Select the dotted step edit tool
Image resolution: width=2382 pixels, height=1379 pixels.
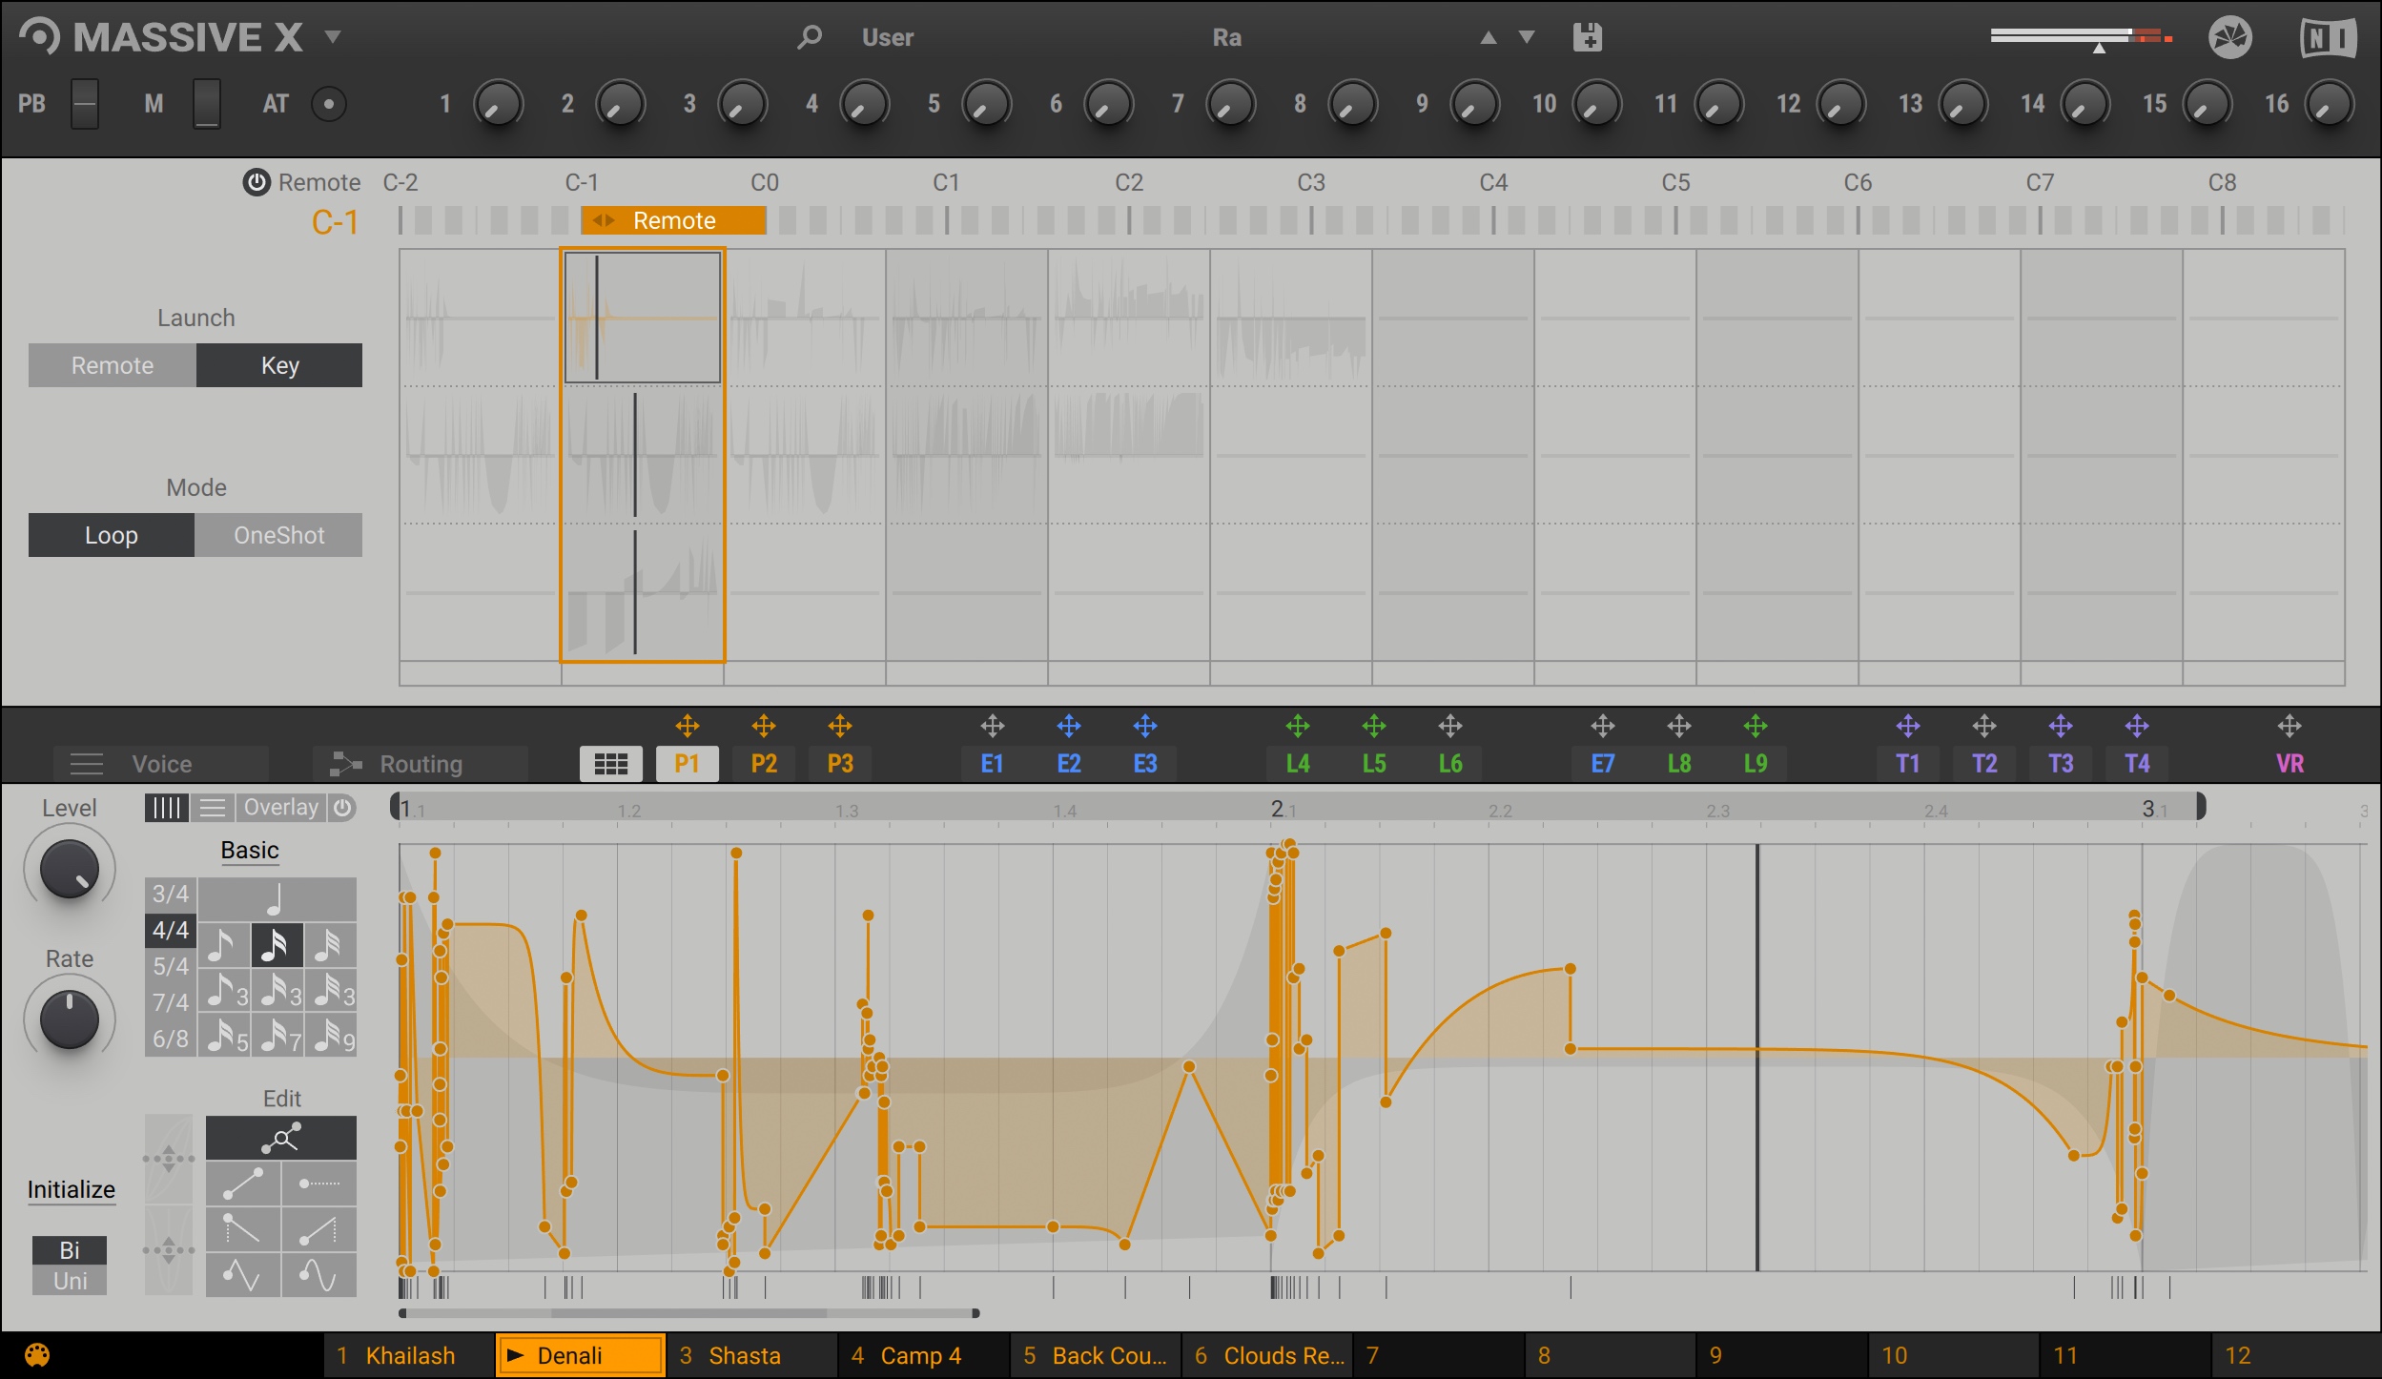pyautogui.click(x=319, y=1184)
